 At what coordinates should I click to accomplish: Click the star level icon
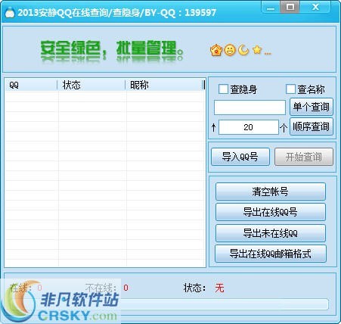(x=257, y=50)
